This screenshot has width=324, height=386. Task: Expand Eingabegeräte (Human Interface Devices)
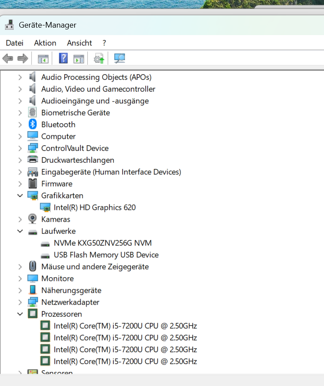point(20,172)
